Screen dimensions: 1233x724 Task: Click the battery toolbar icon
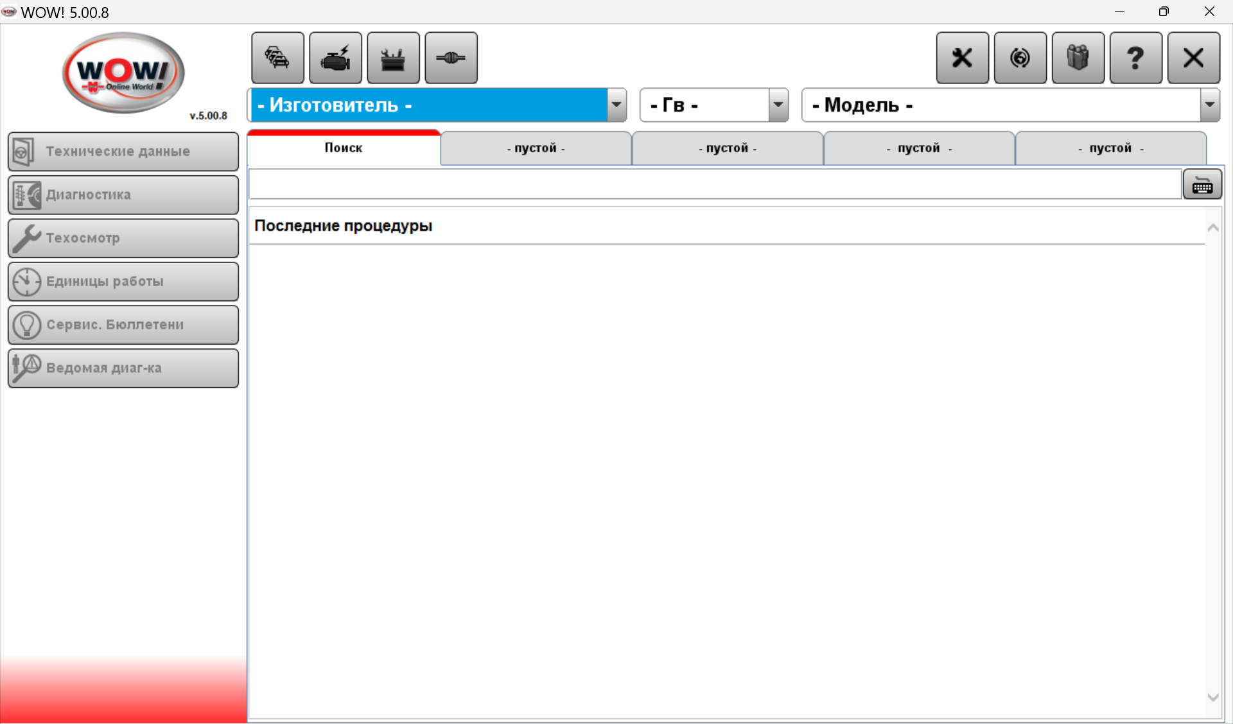pyautogui.click(x=393, y=58)
